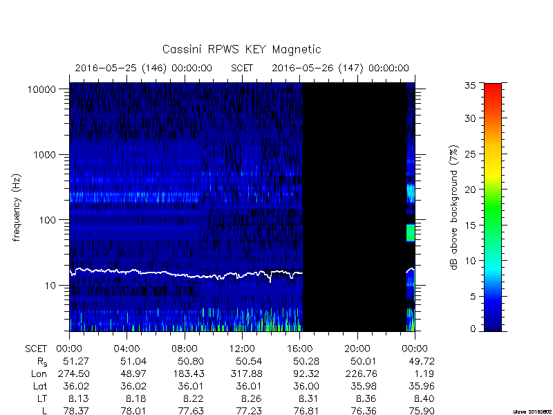
Task: Click the L value '78.01'
Action: tap(133, 411)
